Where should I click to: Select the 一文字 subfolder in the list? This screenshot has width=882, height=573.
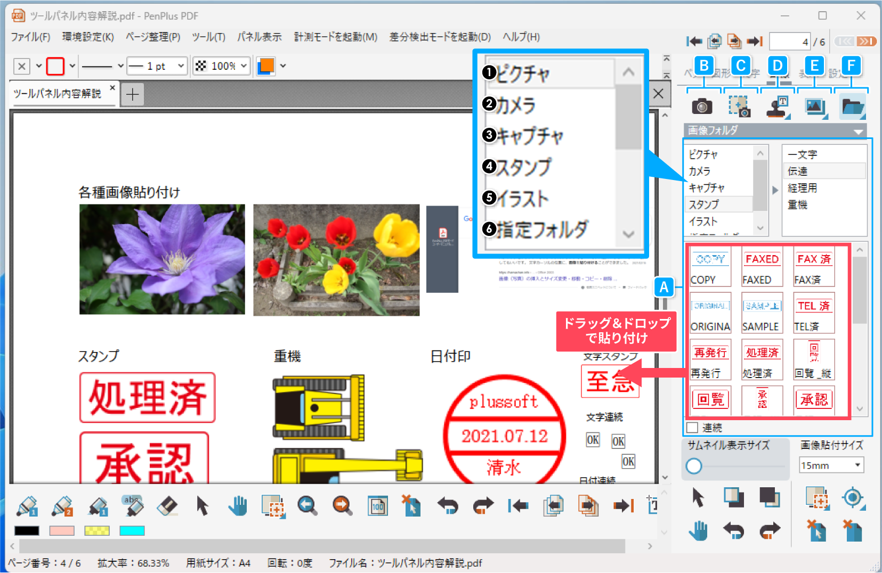(823, 154)
